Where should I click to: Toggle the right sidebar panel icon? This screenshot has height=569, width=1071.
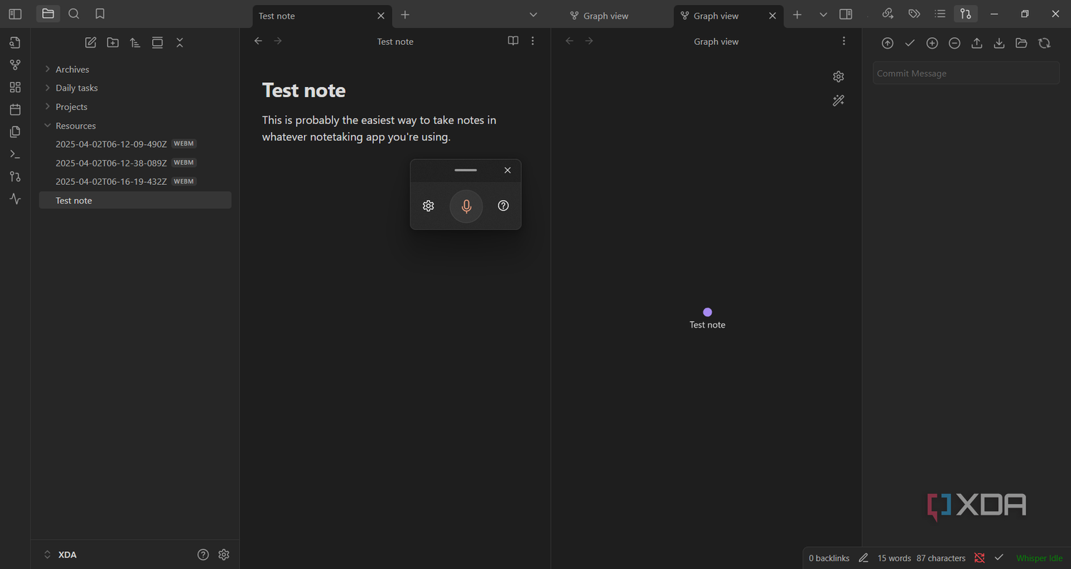point(846,14)
